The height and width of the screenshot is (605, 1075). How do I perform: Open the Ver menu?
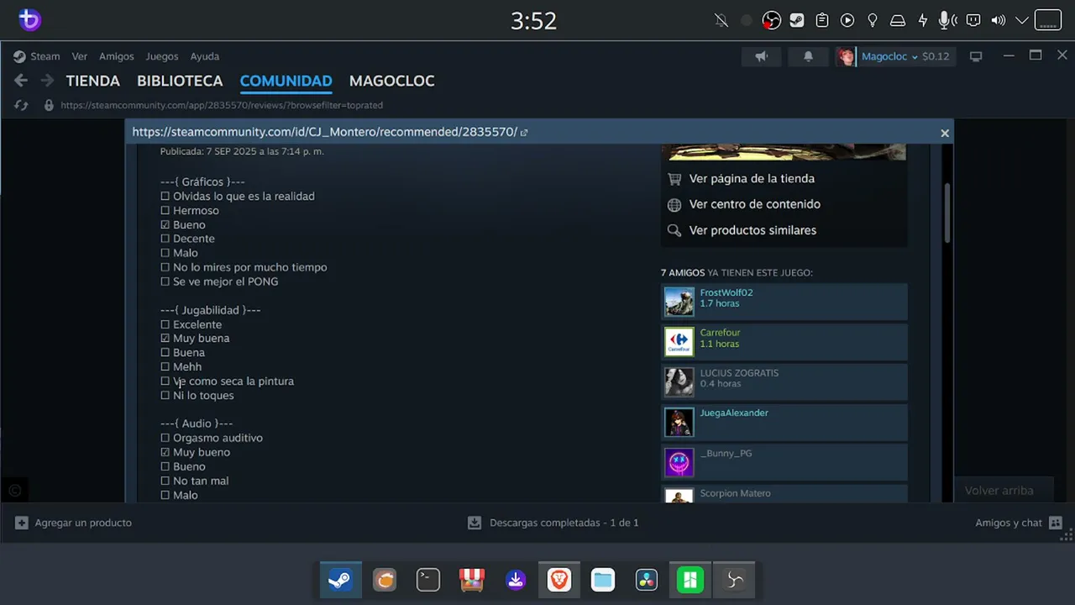80,56
